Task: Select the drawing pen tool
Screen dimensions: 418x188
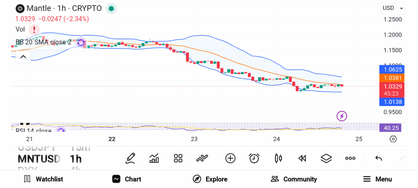Action: [x=131, y=158]
